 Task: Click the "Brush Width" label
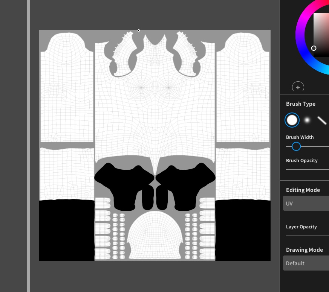click(300, 137)
